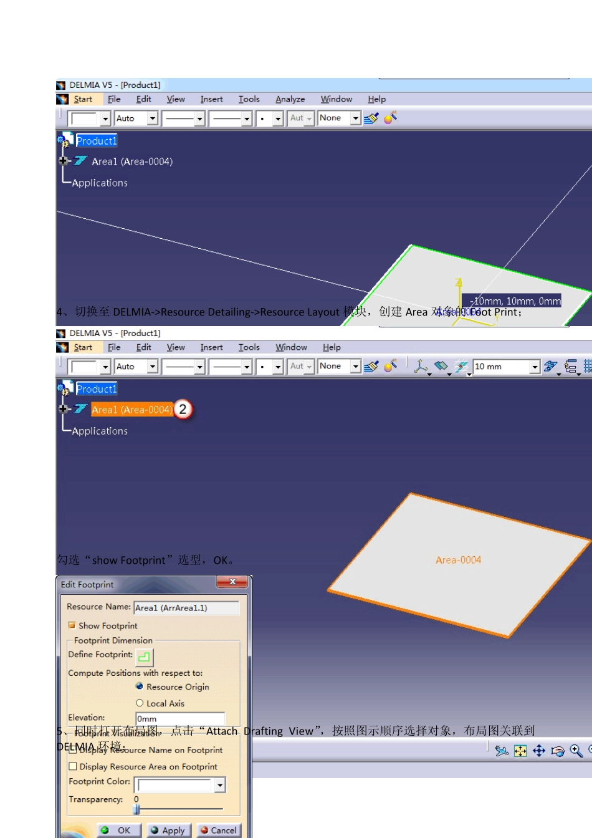Enable Display Resource Area on Footprint

click(73, 766)
